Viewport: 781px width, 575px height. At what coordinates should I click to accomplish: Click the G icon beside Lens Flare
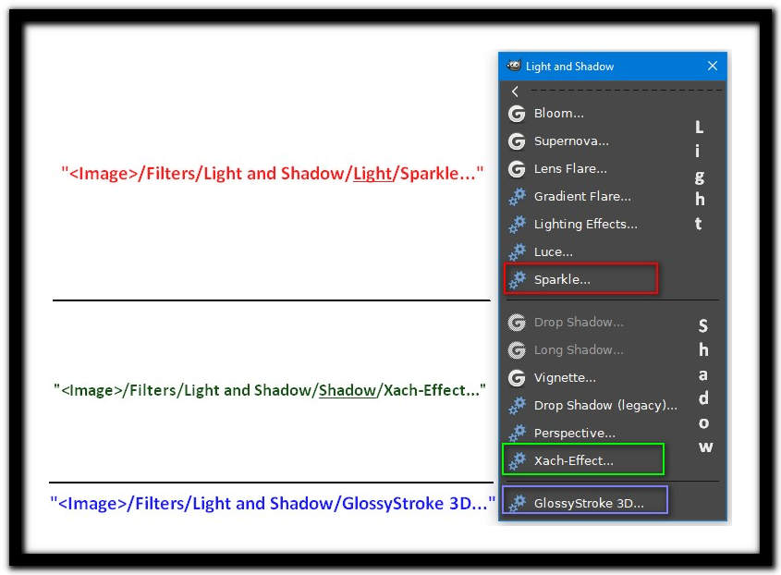[517, 169]
